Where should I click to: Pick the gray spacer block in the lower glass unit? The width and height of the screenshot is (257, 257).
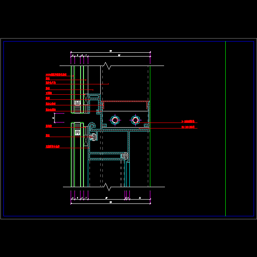(x=78, y=132)
